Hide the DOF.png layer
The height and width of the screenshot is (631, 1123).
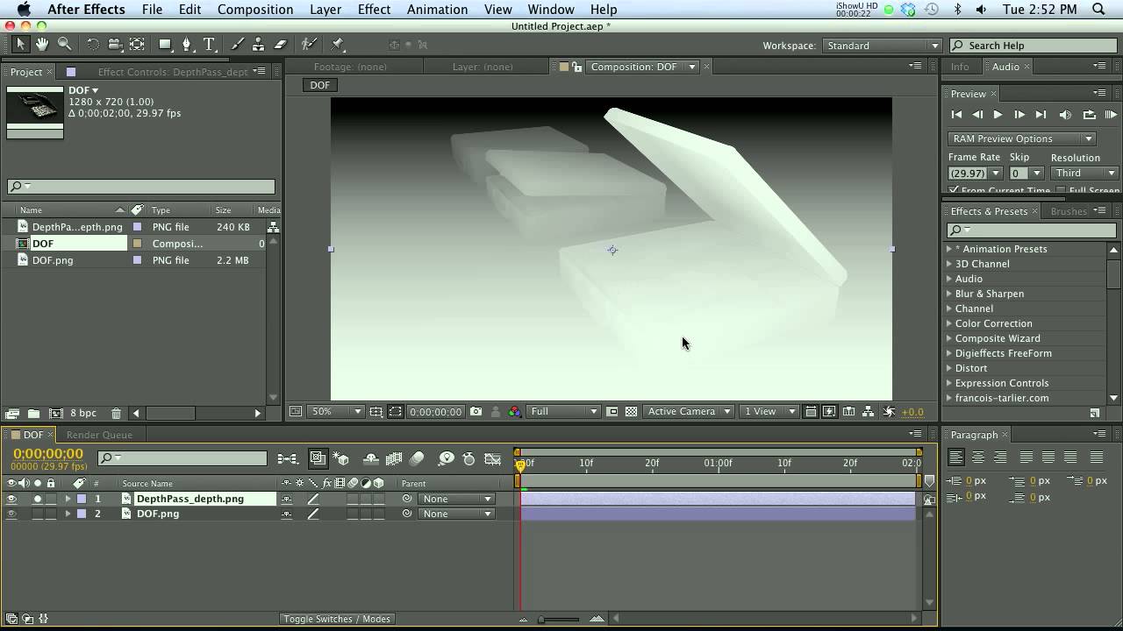pos(11,514)
